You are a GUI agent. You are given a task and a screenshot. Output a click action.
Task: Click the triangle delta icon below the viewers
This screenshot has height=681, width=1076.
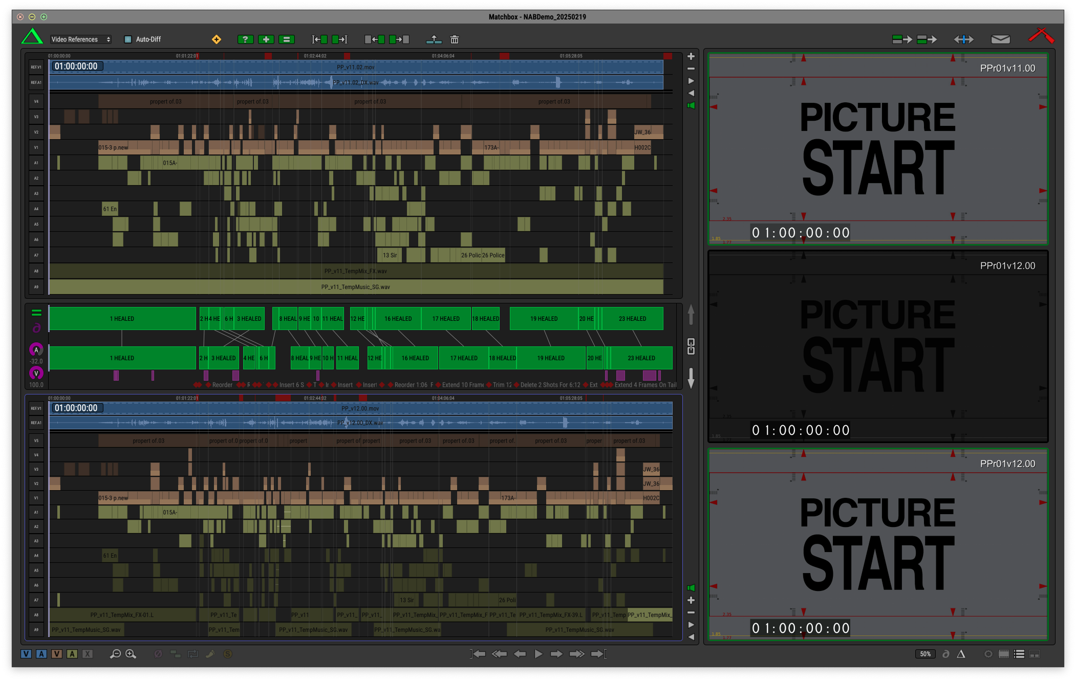click(961, 654)
